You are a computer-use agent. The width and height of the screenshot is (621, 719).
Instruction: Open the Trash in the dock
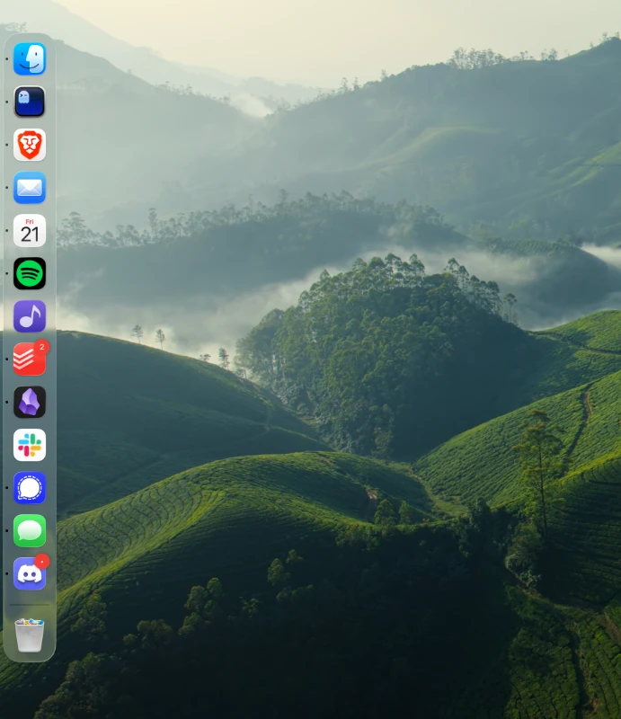coord(30,635)
